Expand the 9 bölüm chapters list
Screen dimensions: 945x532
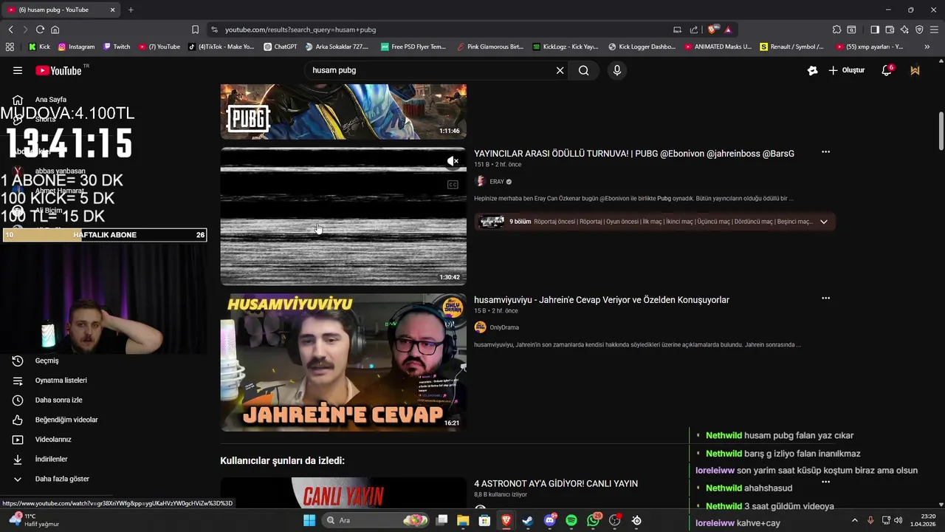point(823,222)
